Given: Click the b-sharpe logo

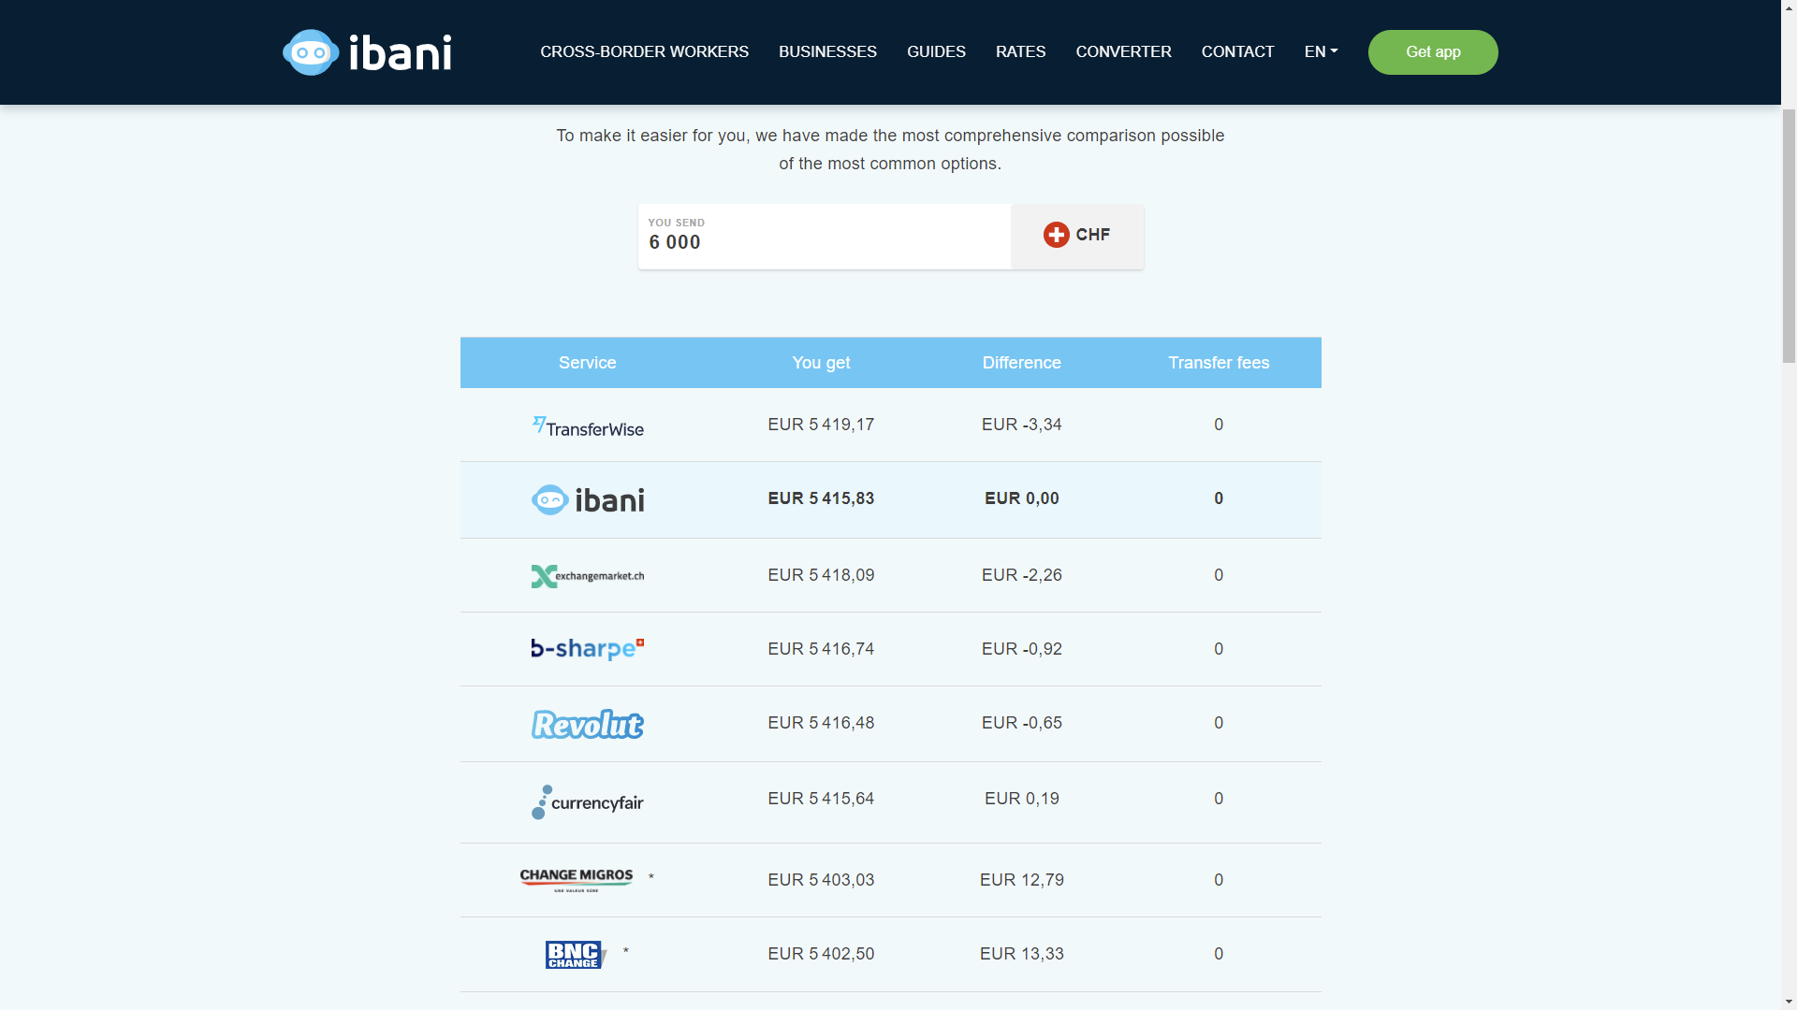Looking at the screenshot, I should coord(588,648).
